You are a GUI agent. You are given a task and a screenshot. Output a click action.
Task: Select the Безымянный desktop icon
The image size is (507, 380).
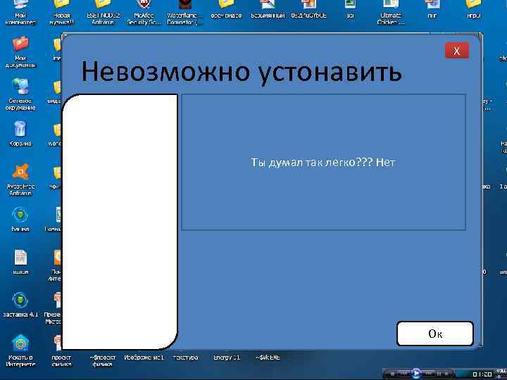(x=268, y=10)
